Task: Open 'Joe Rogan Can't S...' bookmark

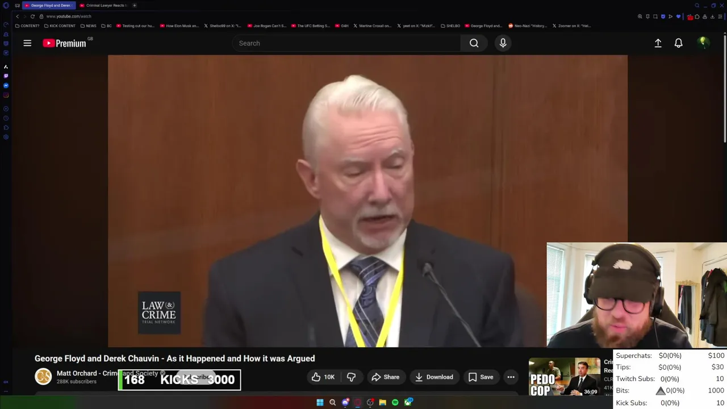Action: click(267, 26)
